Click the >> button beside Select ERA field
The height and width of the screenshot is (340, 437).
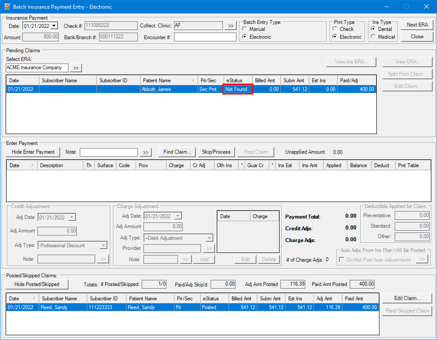point(76,68)
